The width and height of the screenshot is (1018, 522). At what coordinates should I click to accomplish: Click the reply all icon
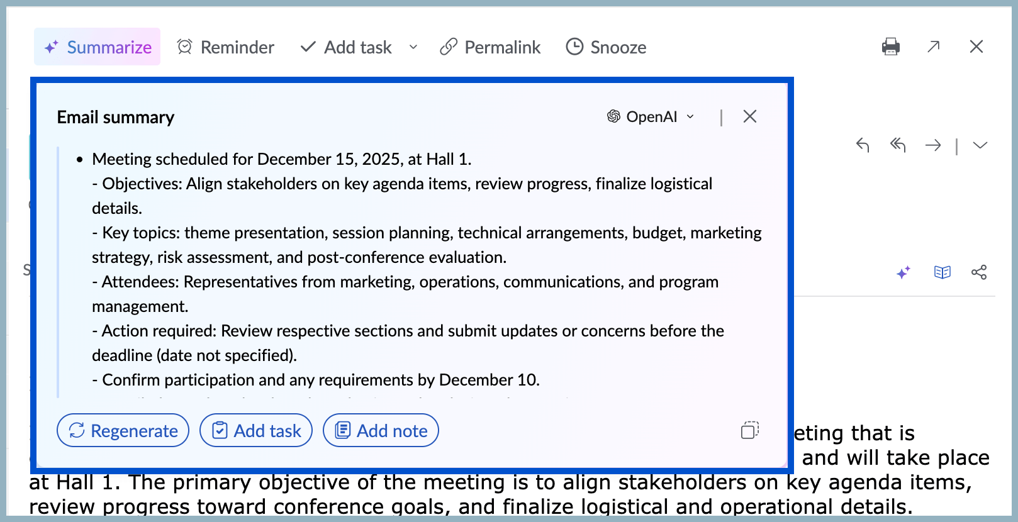pos(898,145)
